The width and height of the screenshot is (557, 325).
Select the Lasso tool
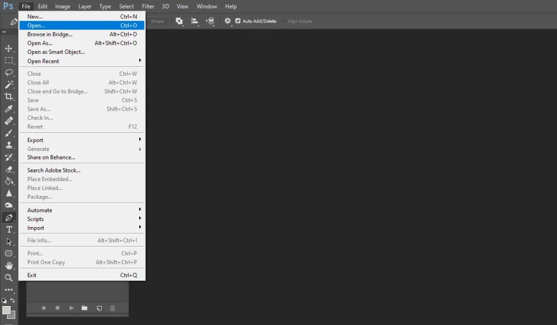coord(9,72)
